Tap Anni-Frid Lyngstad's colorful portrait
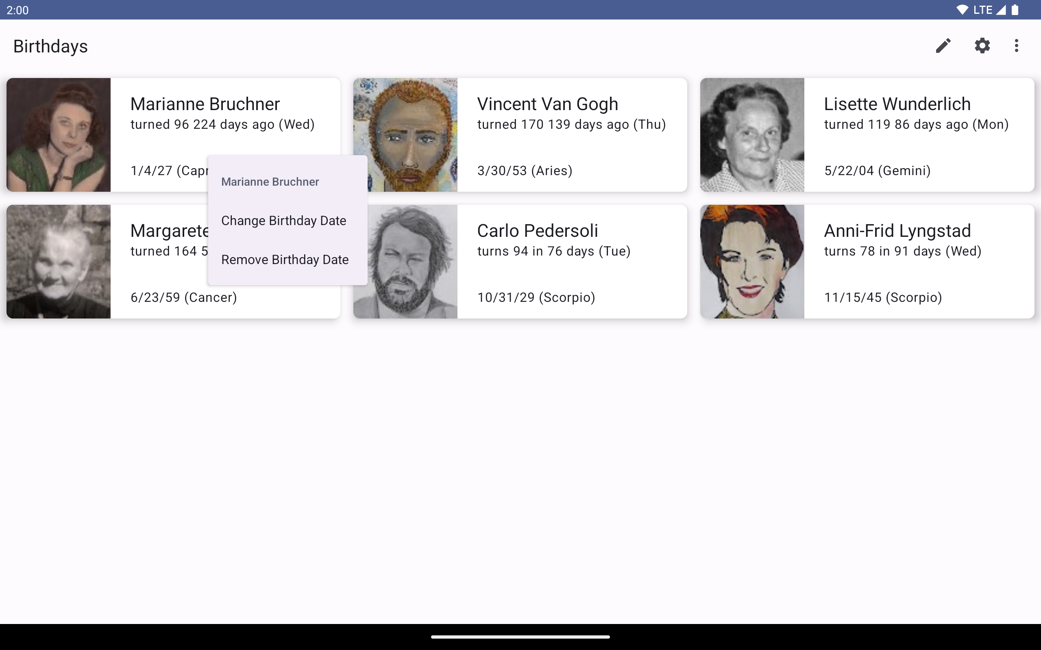This screenshot has width=1041, height=650. coord(752,261)
